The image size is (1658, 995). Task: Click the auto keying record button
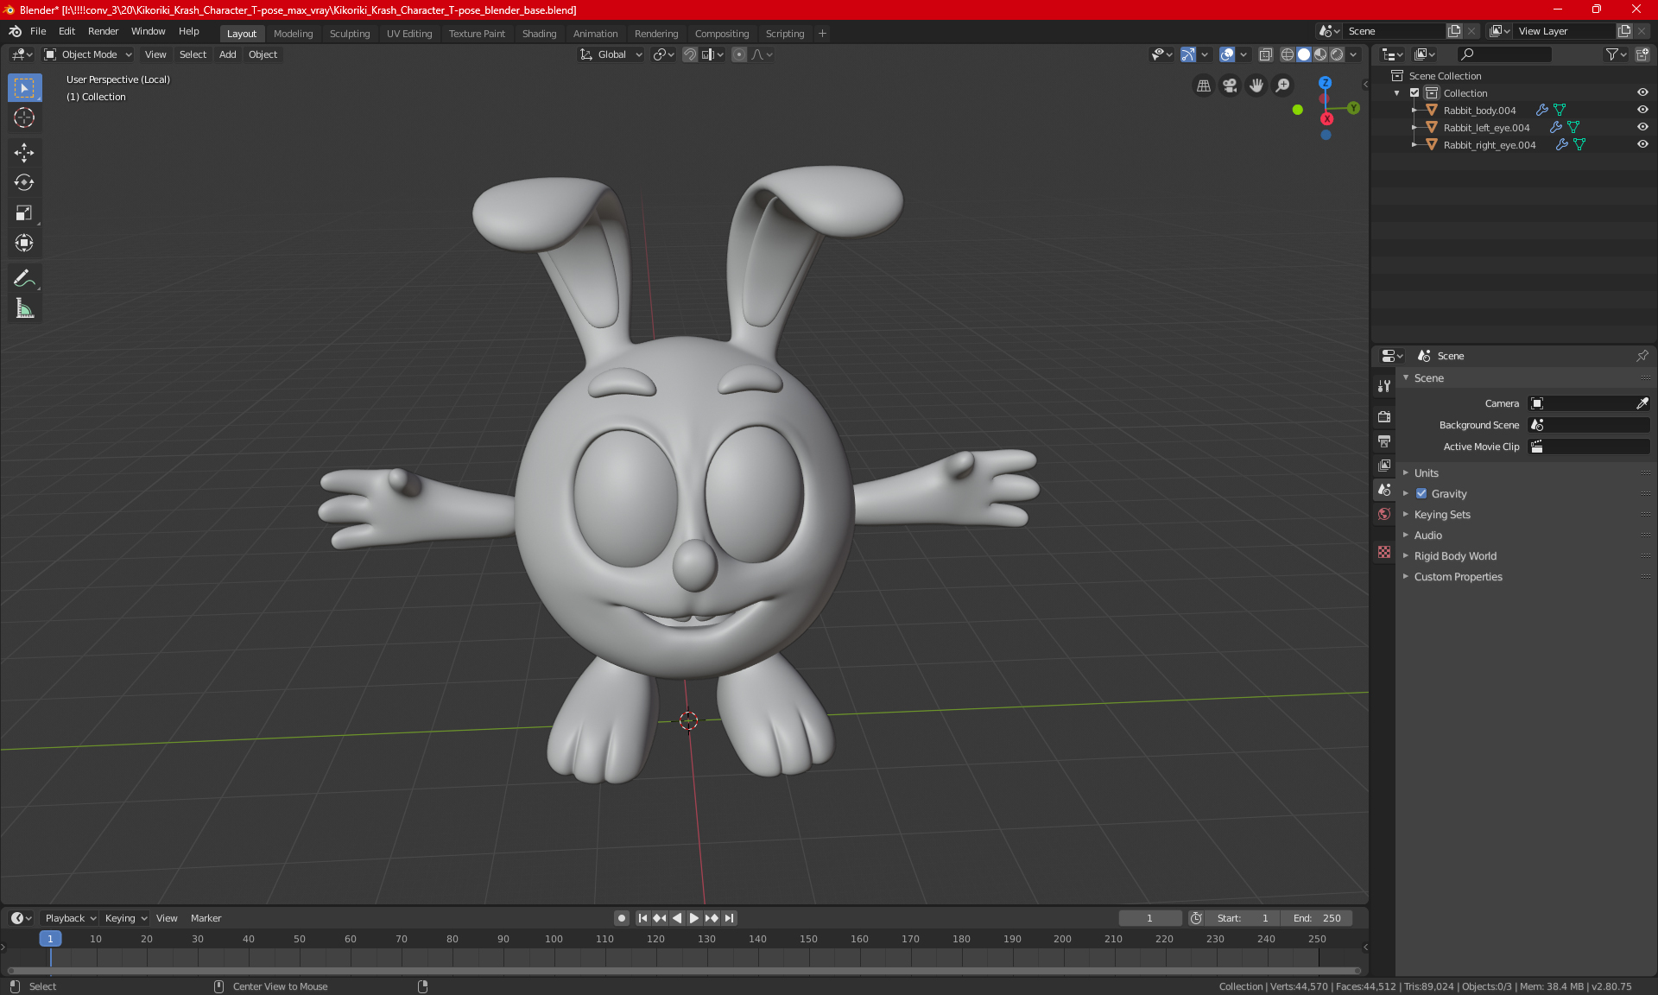click(621, 918)
